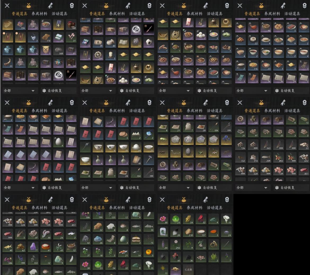Switch to 养成材料 tab in top-left panel
The image size is (310, 275).
click(x=39, y=14)
